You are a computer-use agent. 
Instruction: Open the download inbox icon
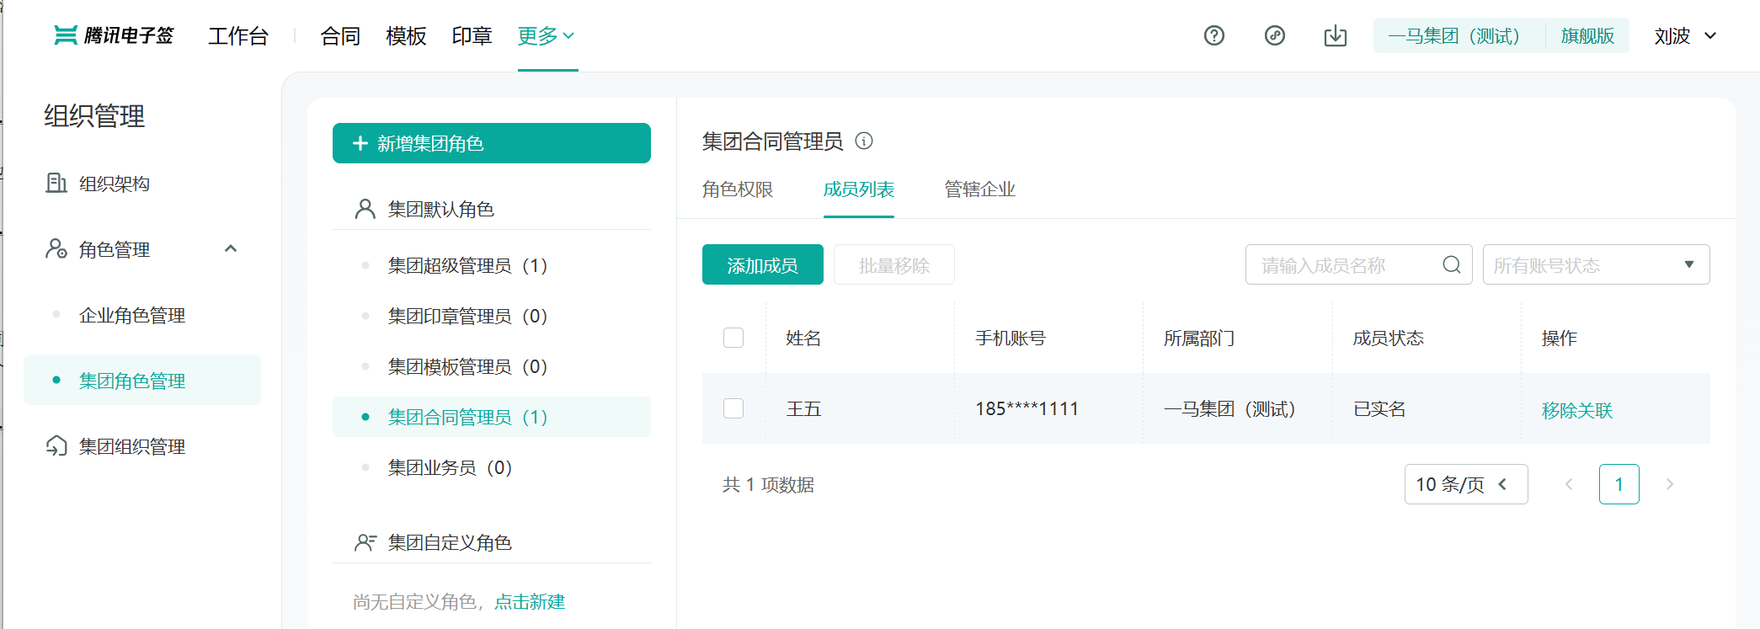coord(1335,36)
